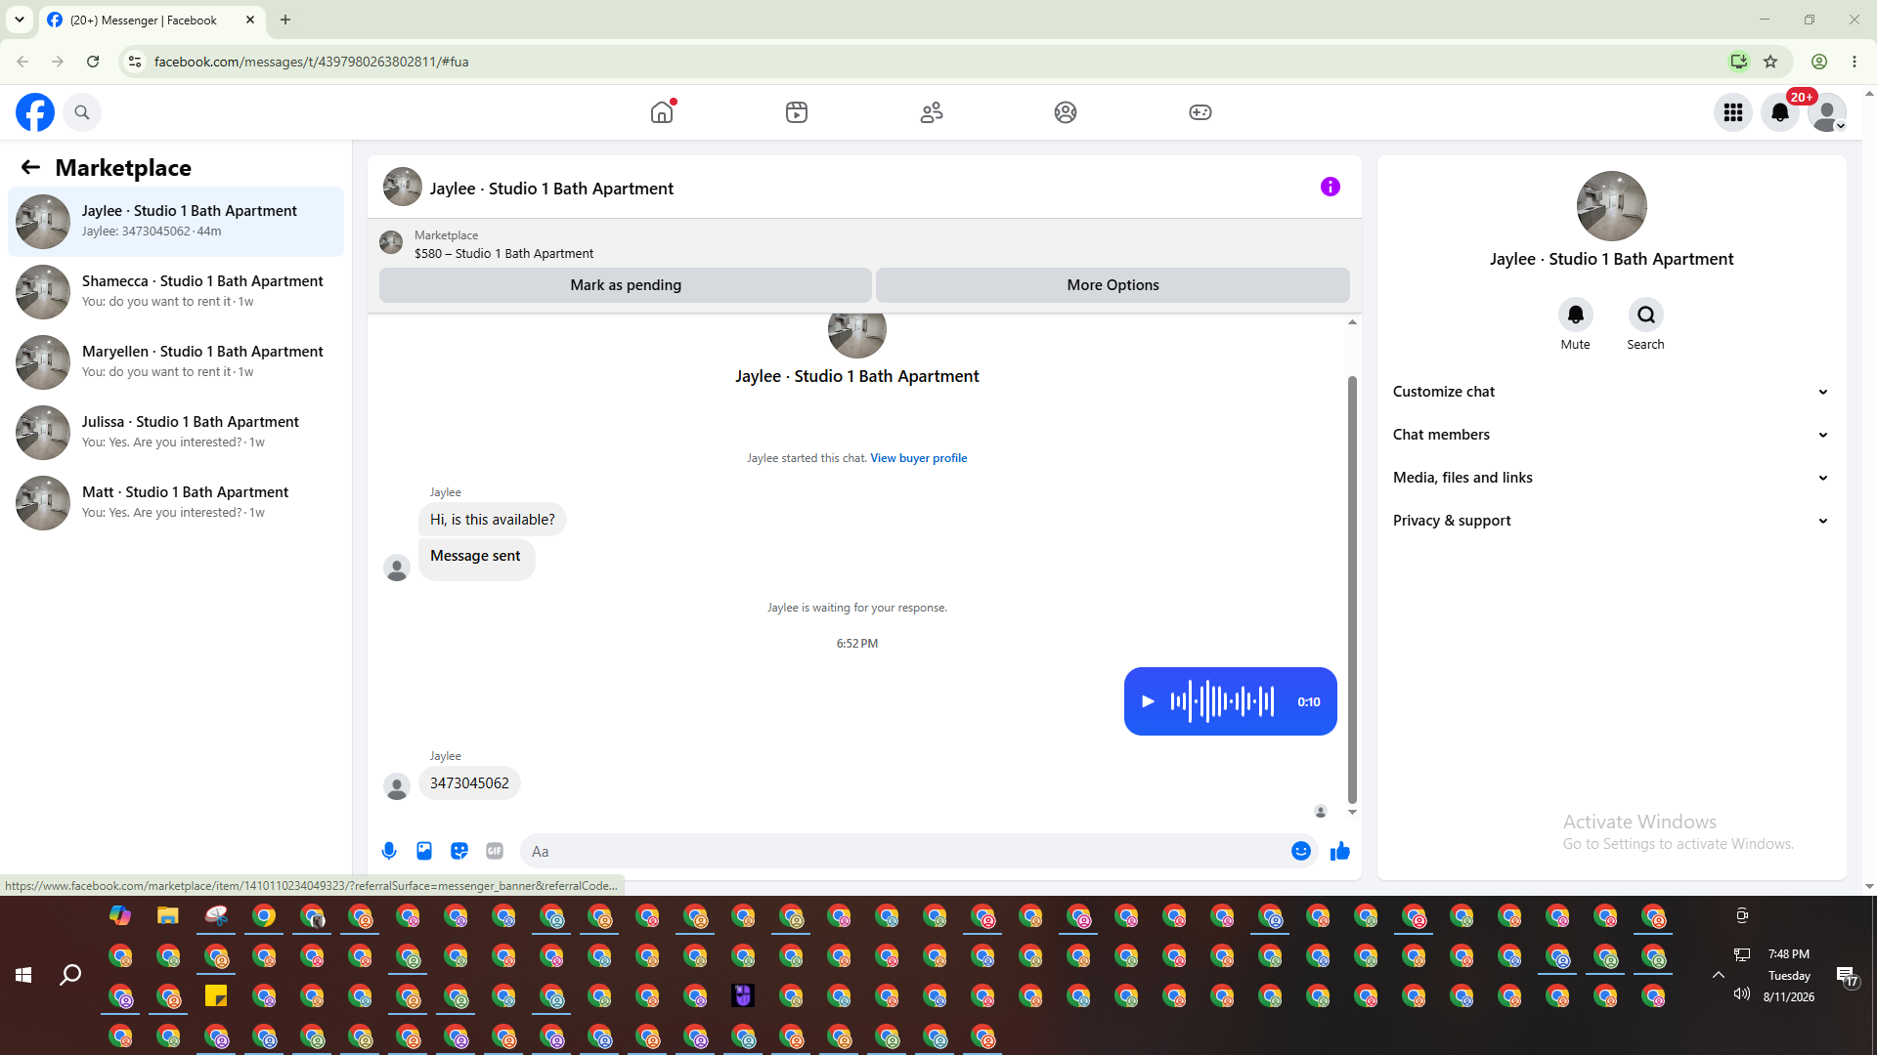
Task: Open the Windows notification center
Action: click(1847, 976)
